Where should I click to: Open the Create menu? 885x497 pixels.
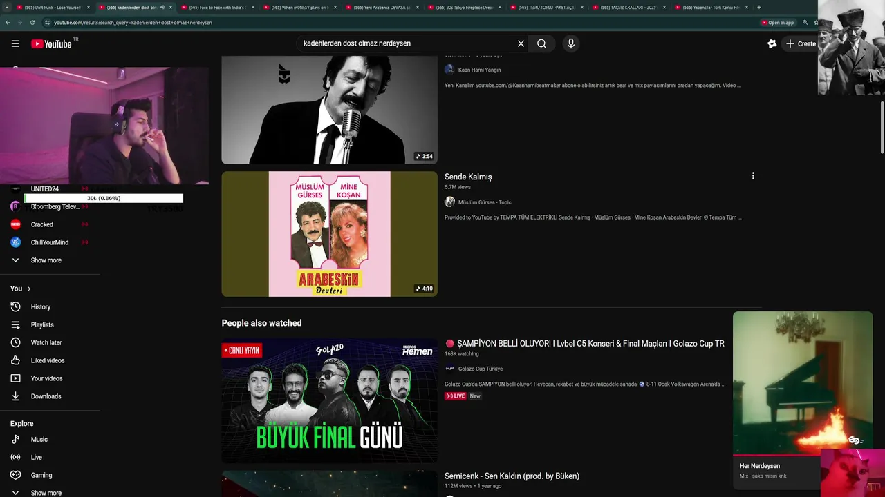tap(800, 43)
